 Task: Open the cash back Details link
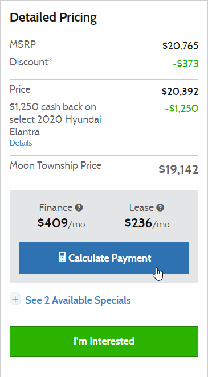coord(21,143)
